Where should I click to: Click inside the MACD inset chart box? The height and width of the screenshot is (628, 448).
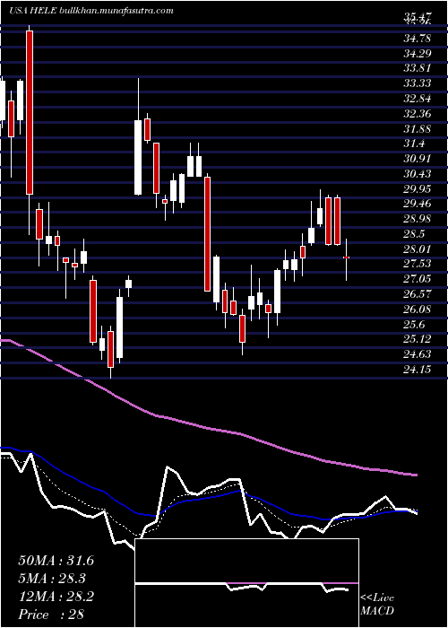(246, 583)
